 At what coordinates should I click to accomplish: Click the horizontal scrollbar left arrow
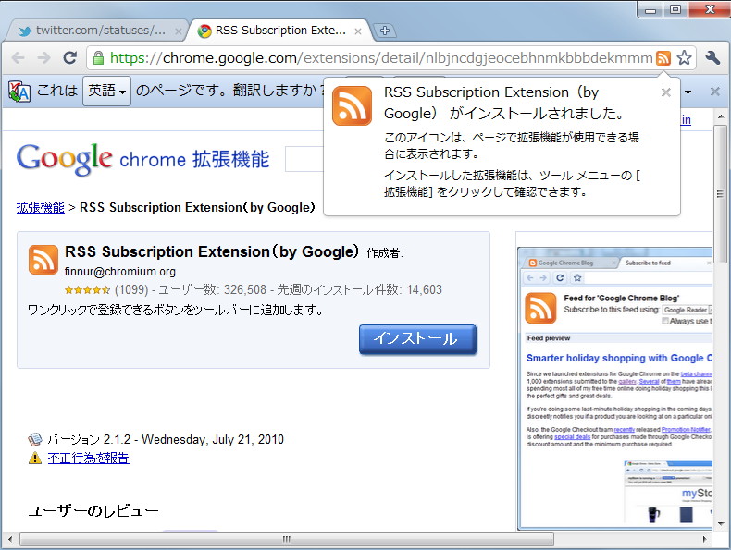[x=10, y=539]
